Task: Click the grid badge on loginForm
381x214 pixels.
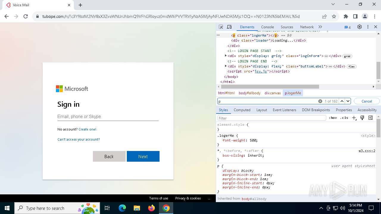Action: pos(347,56)
